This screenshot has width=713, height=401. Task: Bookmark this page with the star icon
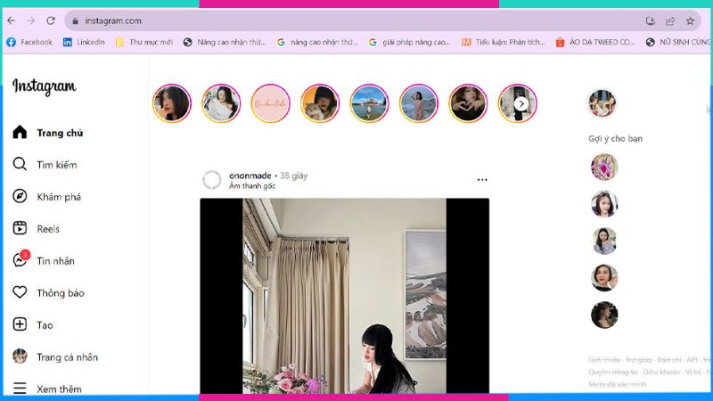click(x=690, y=20)
